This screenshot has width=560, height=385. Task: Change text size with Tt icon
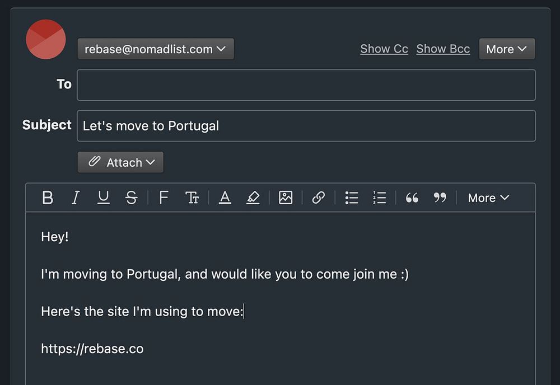coord(192,198)
